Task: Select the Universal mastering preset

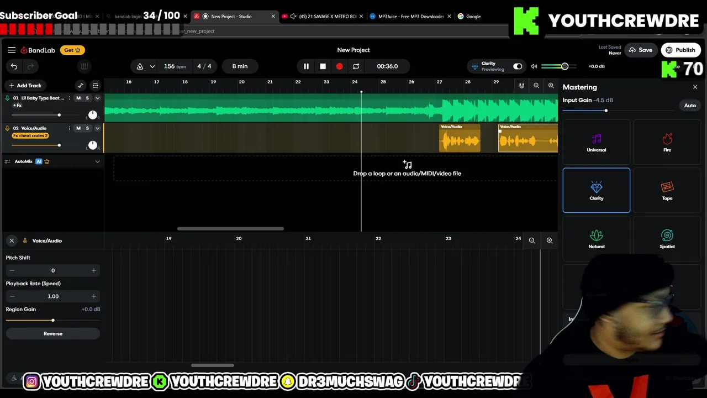Action: click(597, 142)
